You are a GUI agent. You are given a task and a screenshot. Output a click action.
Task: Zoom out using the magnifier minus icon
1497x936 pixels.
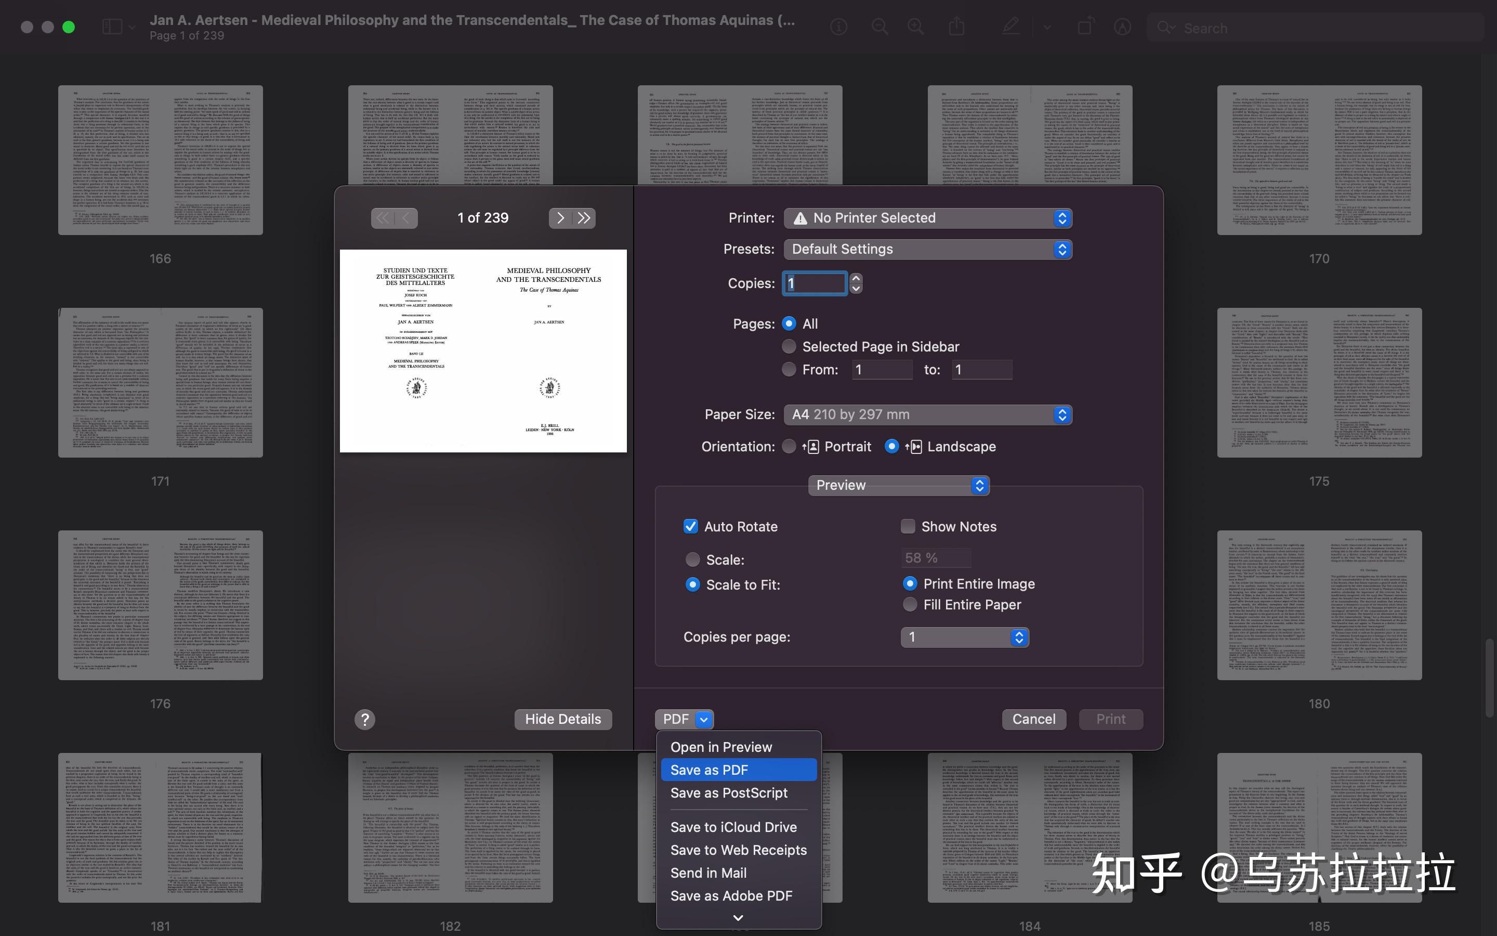[x=880, y=27]
